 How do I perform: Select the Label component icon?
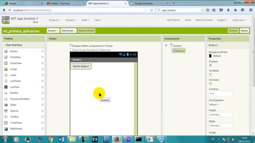click(6, 75)
